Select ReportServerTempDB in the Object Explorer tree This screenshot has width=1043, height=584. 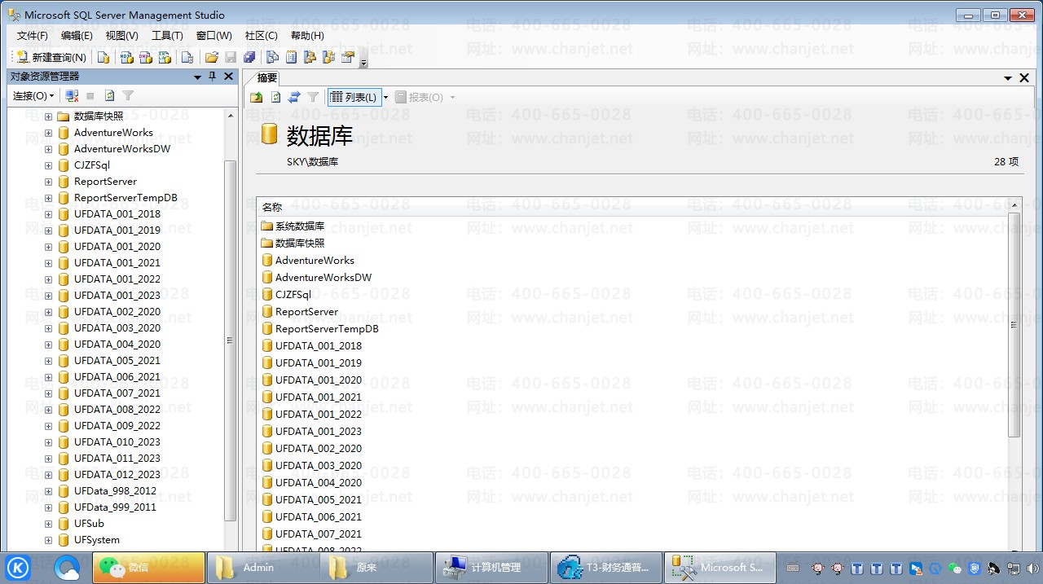125,198
